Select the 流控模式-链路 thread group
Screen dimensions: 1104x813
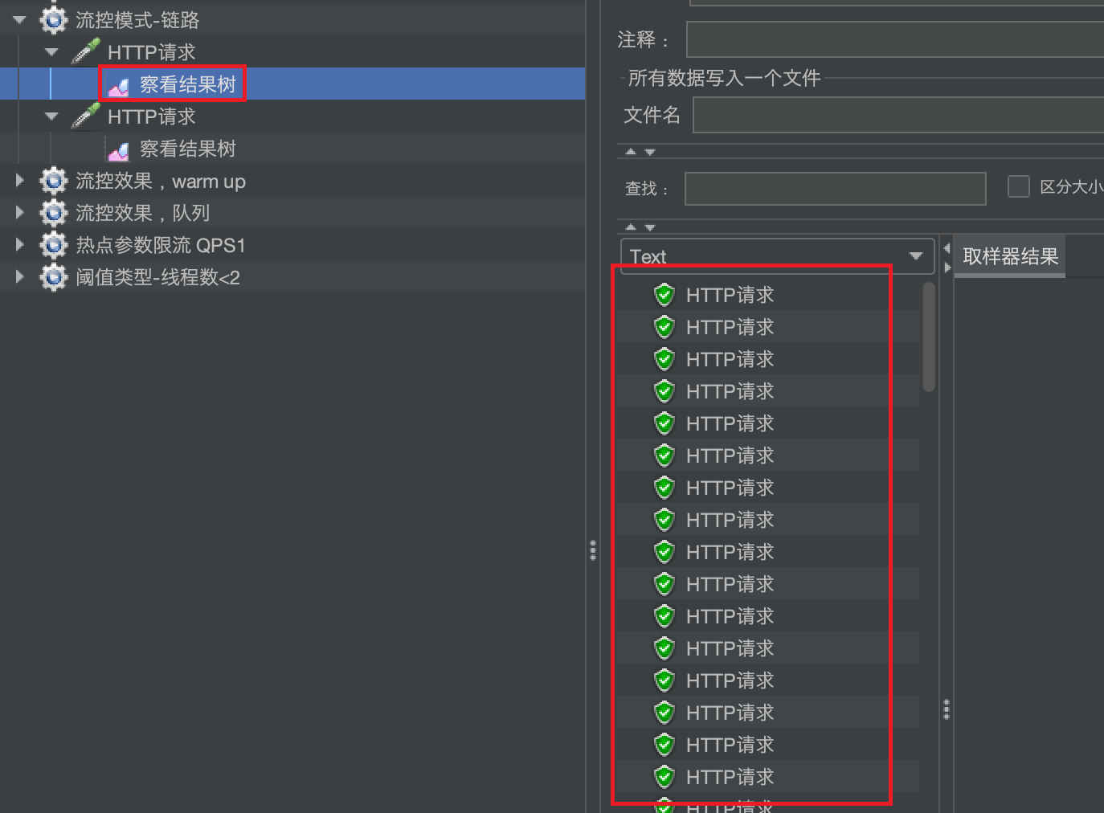click(137, 20)
